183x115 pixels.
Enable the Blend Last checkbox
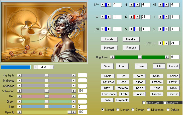click(x=144, y=103)
